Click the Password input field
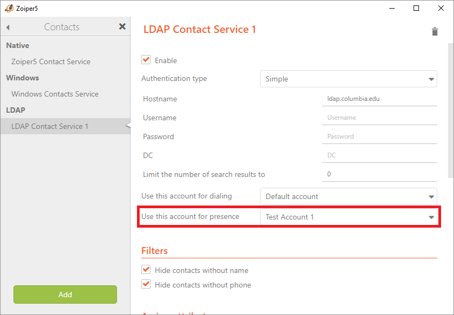This screenshot has width=454, height=315. point(381,136)
